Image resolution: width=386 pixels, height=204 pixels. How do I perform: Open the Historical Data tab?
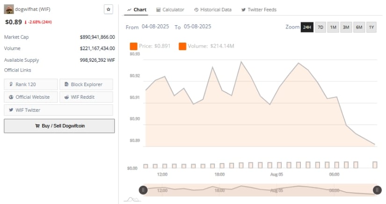[x=213, y=10]
